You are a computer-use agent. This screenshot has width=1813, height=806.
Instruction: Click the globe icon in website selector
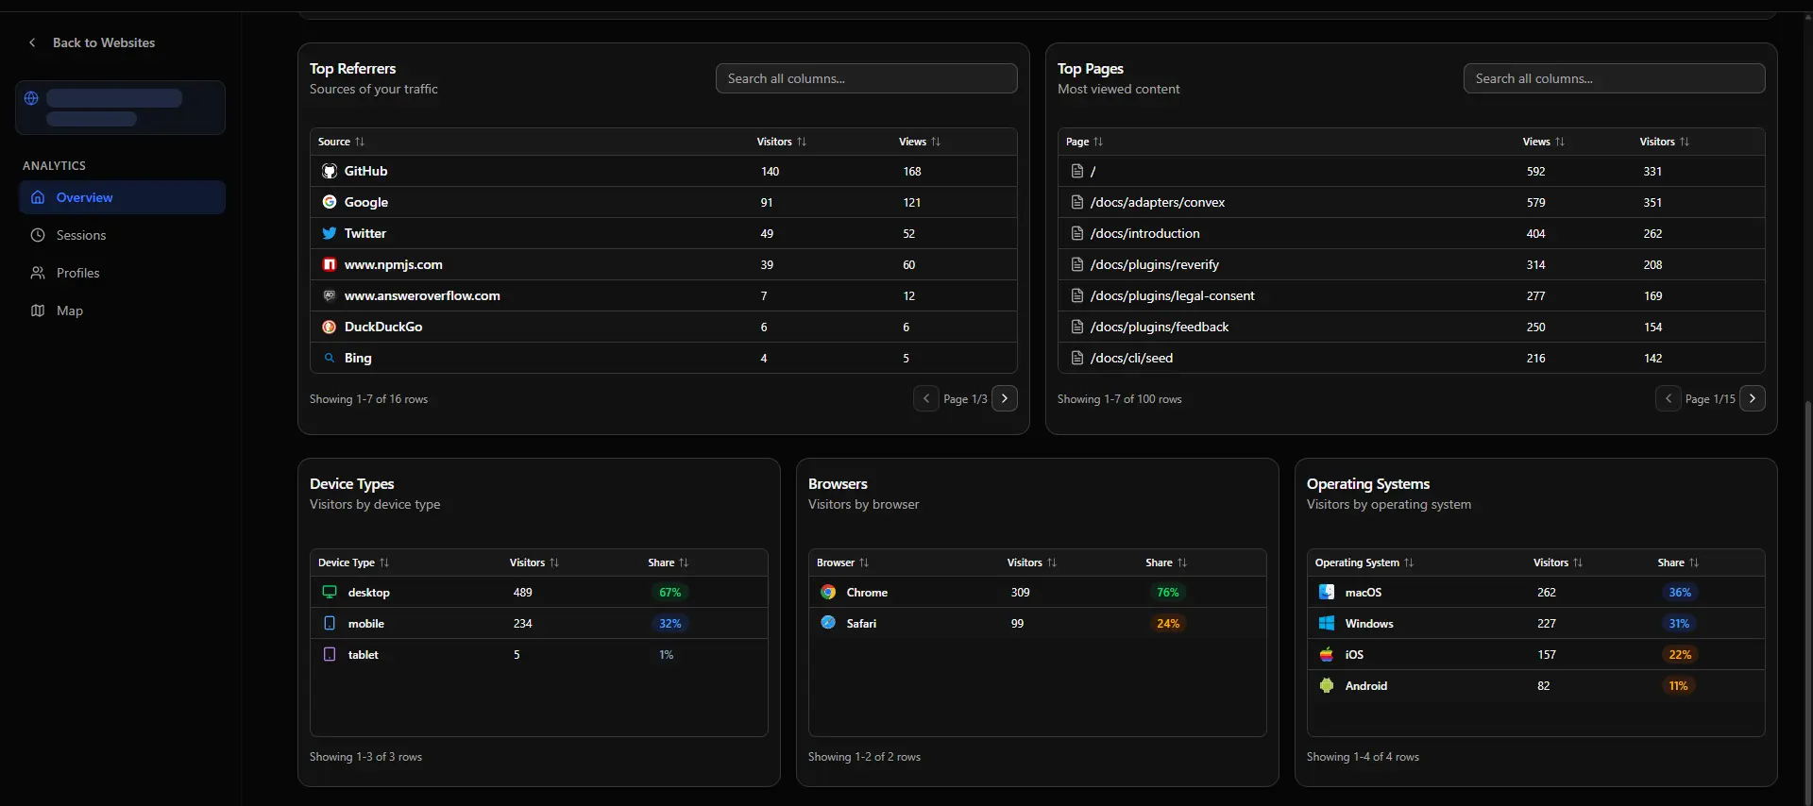[31, 98]
